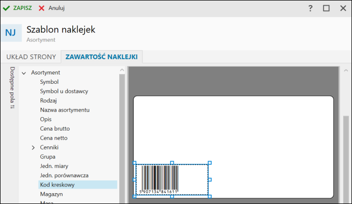Viewport: 352px width, 204px height.
Task: Click the bottom-center barcode selection handle
Action: (172, 196)
